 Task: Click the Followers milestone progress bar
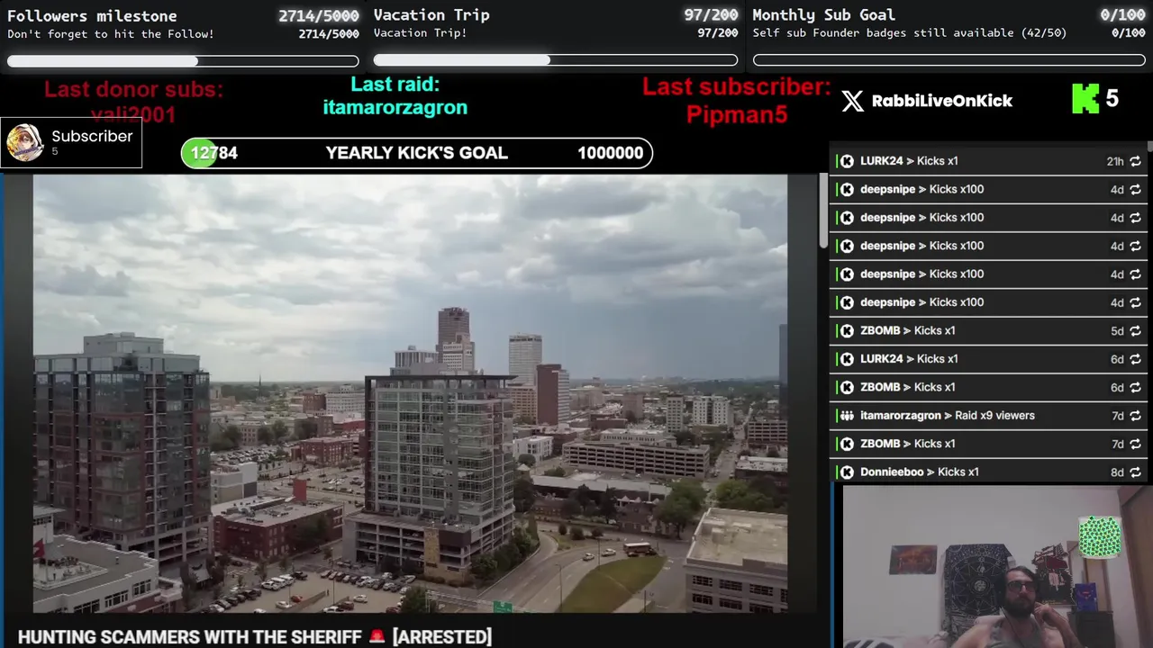coord(183,61)
